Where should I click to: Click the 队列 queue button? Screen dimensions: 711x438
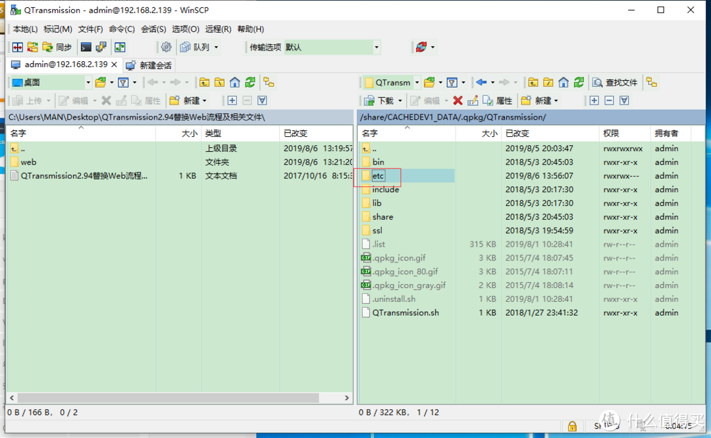point(194,47)
